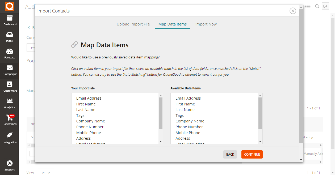Switch to Import Now tab
Screen dimensions: 335x175
pos(206,24)
